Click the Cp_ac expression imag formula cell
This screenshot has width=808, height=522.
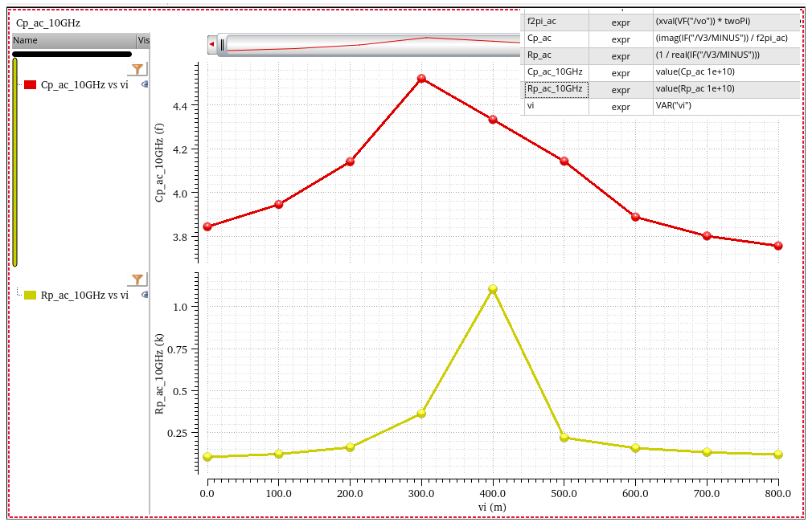pos(727,39)
